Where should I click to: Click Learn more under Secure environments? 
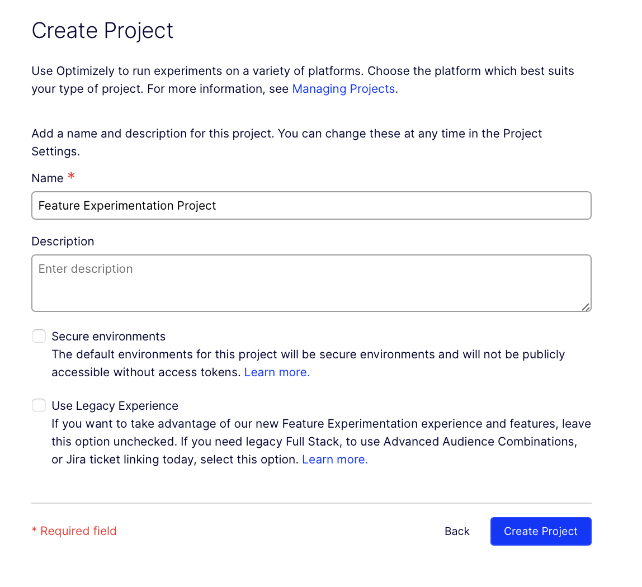tap(276, 372)
